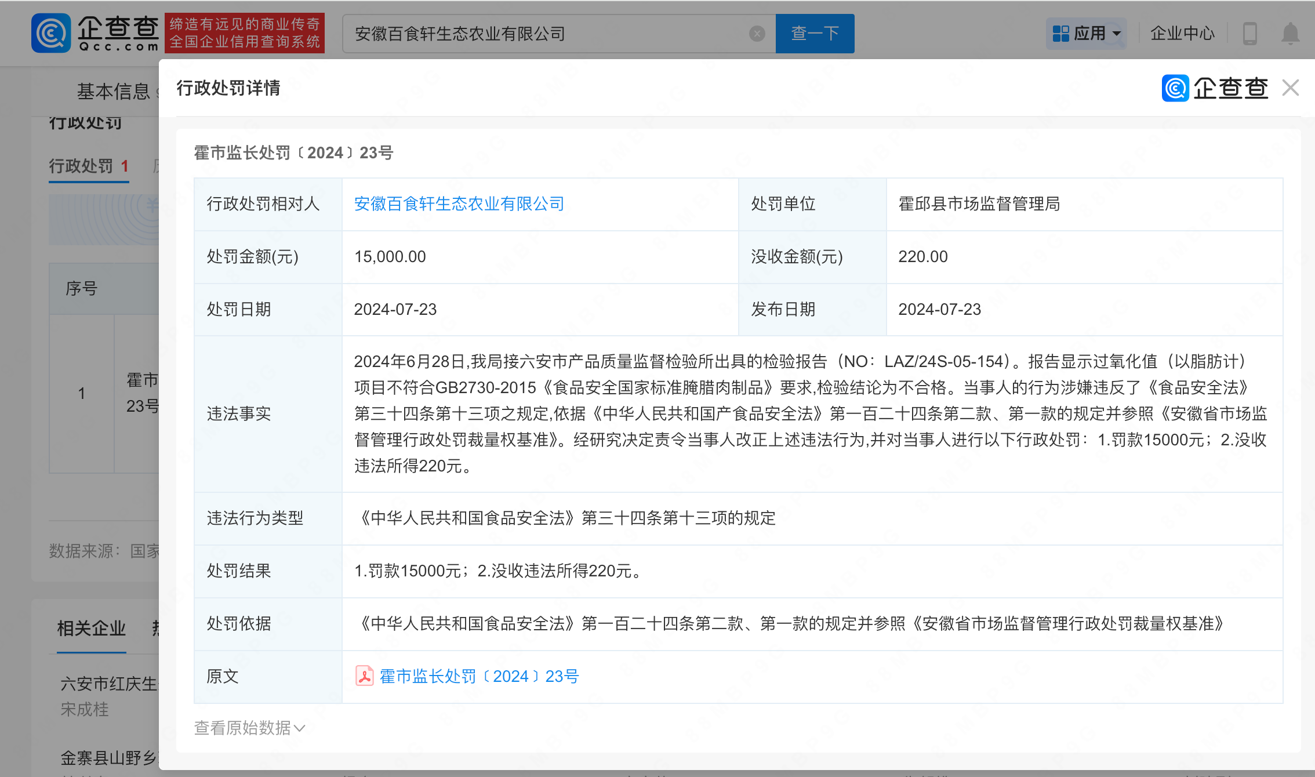Image resolution: width=1315 pixels, height=777 pixels.
Task: Clear the search box with X icon
Action: click(x=757, y=34)
